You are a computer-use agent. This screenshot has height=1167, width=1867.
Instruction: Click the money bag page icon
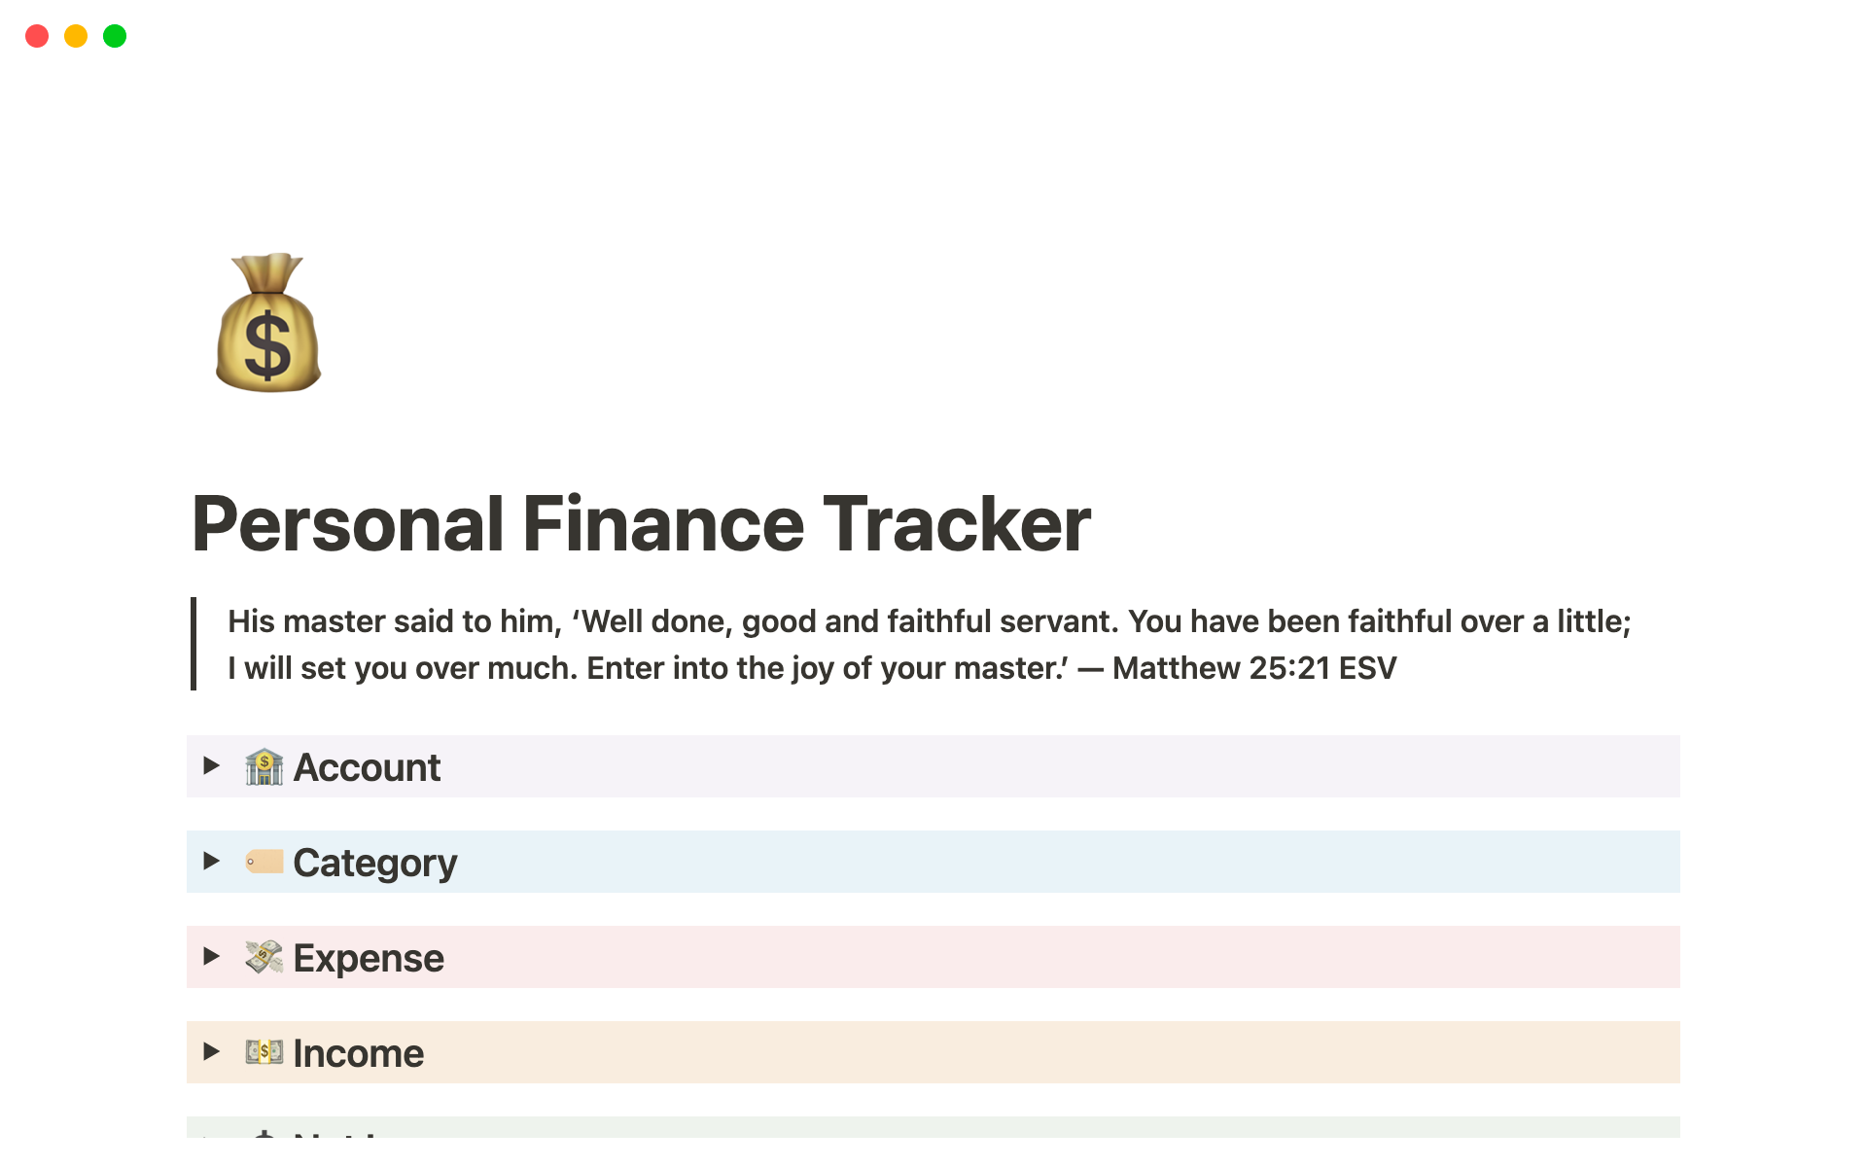click(266, 324)
